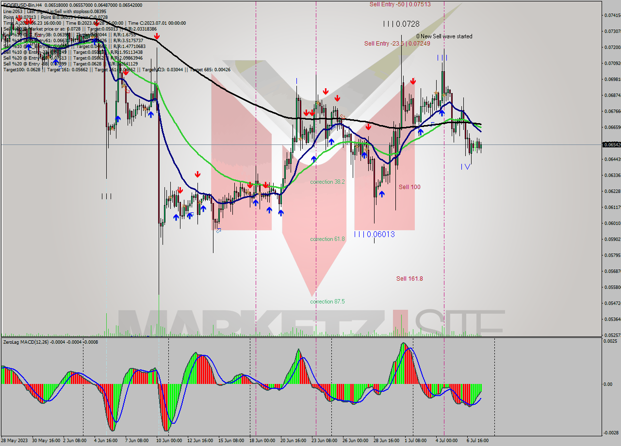Click the '20 Jun 16:00' date label
This screenshot has width=621, height=446.
pos(293,441)
